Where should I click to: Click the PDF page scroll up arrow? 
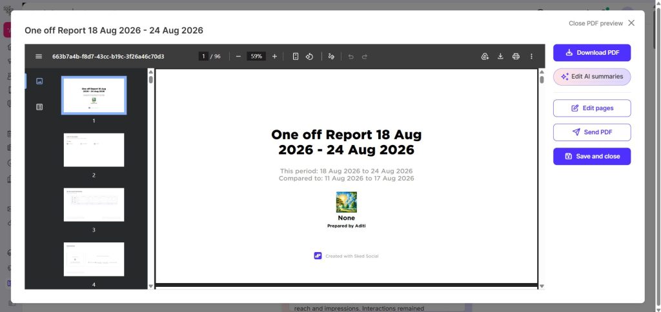tap(542, 71)
